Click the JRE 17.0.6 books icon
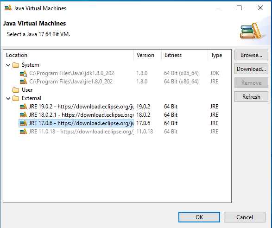 (x=23, y=123)
